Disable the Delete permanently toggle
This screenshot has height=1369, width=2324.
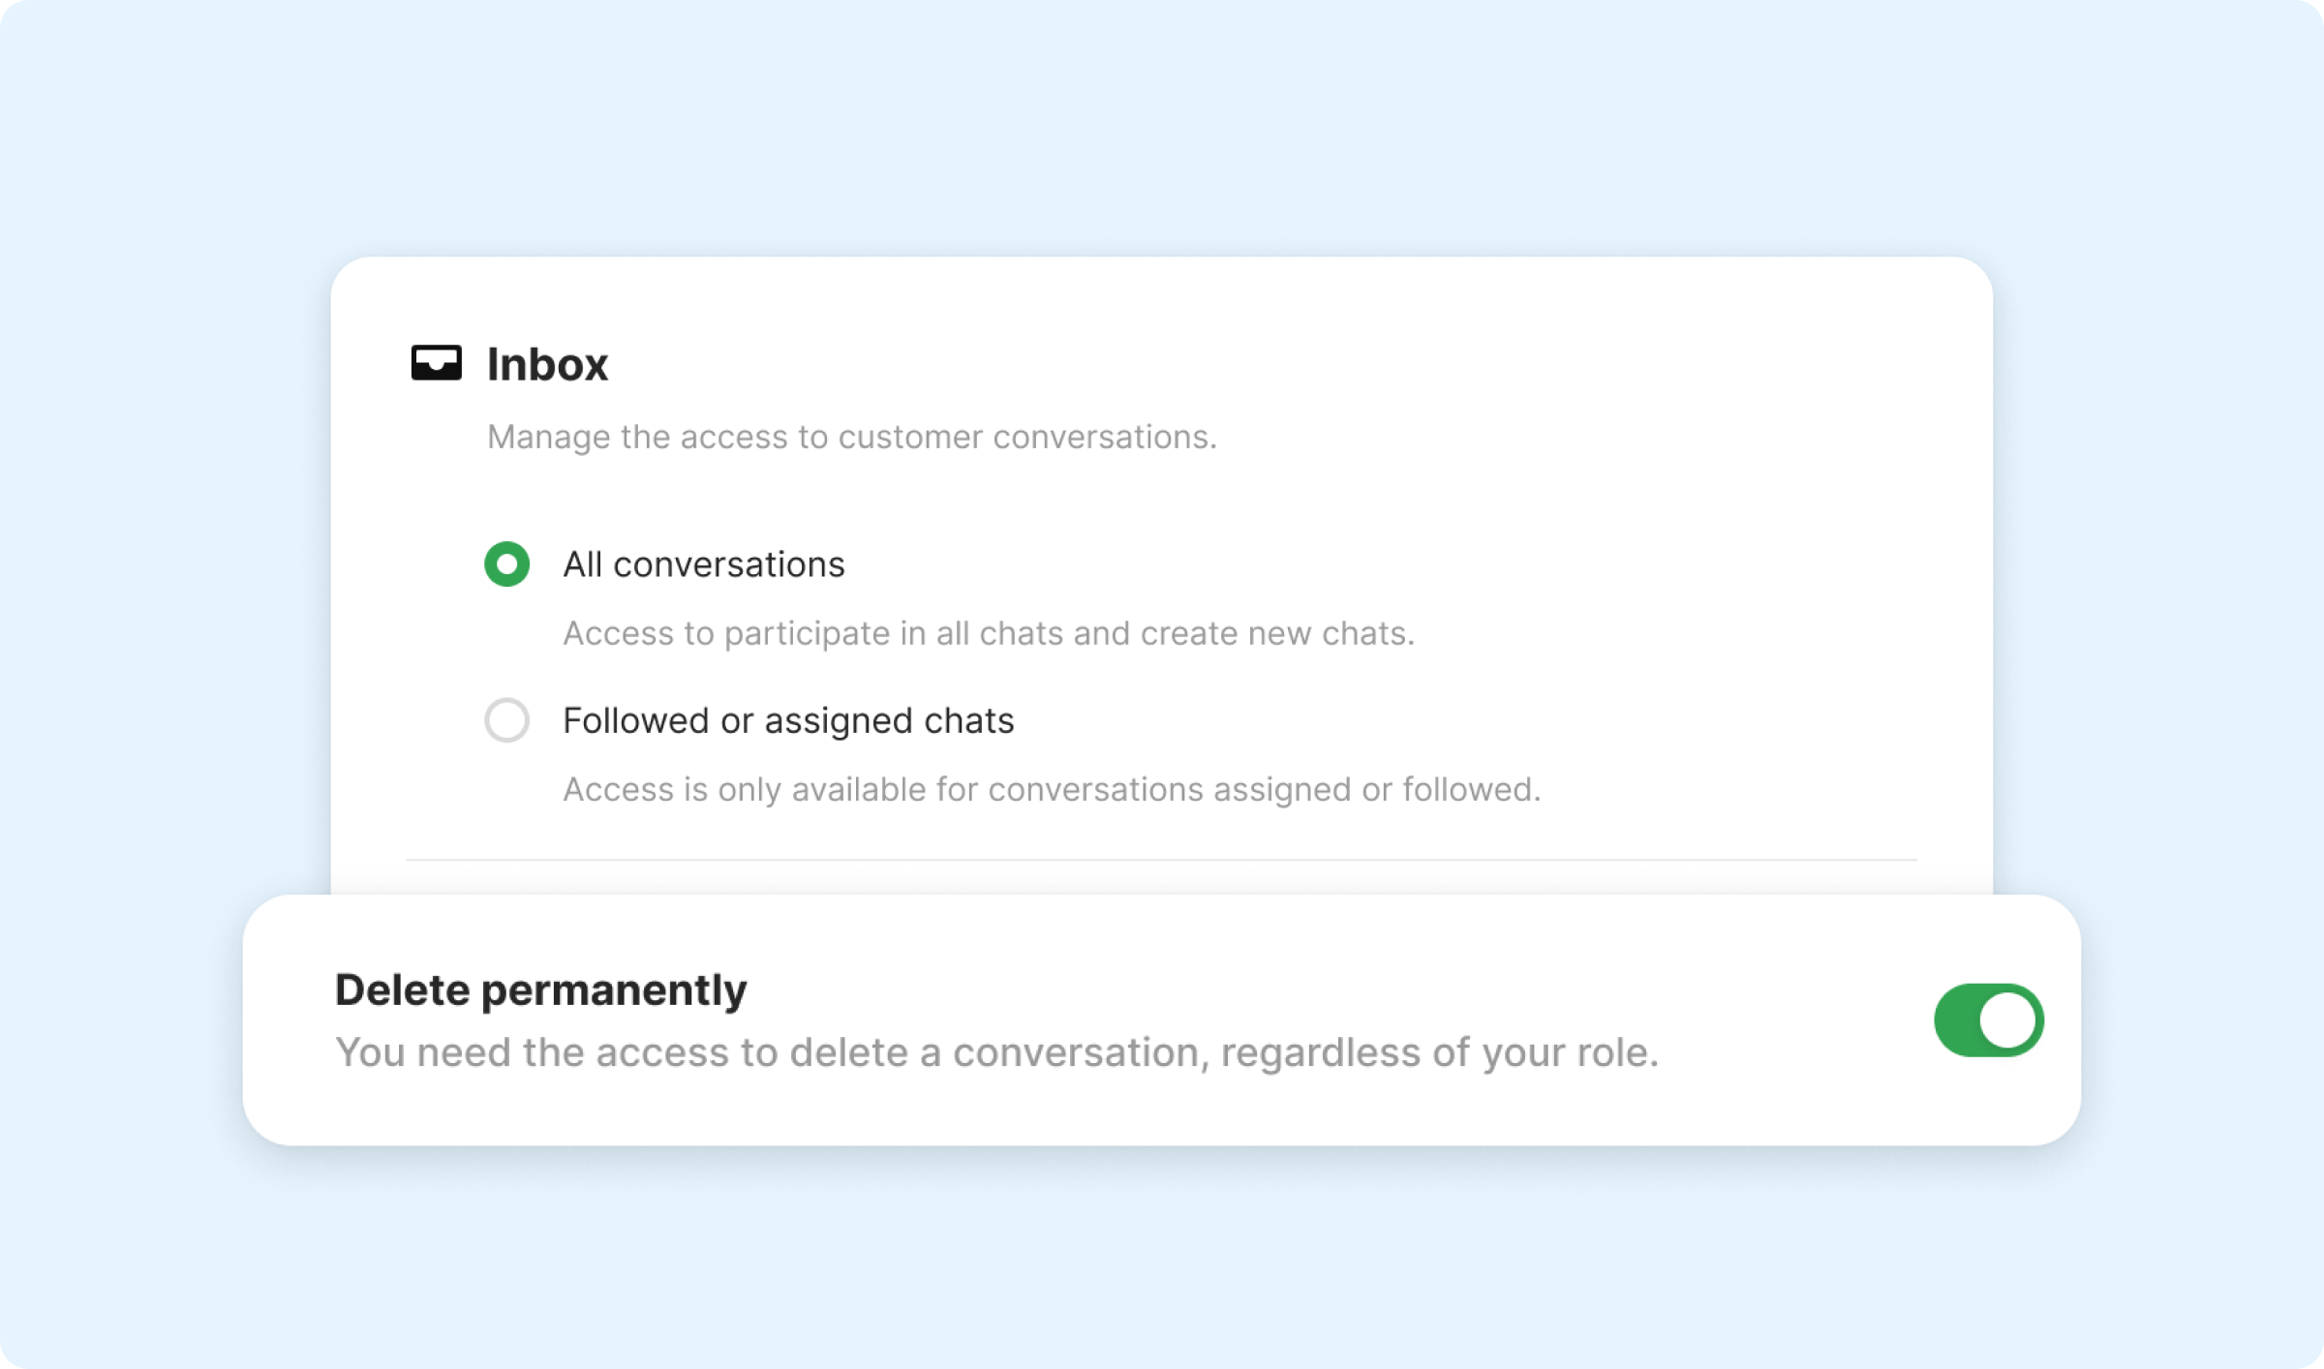tap(1988, 1019)
